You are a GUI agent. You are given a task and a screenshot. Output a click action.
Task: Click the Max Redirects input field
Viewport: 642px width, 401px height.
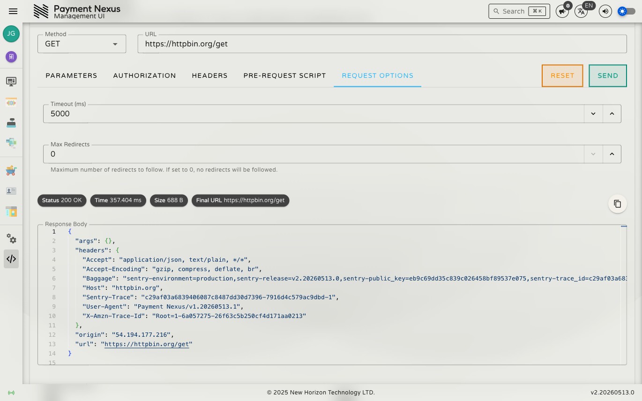314,154
